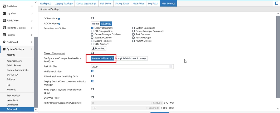This screenshot has height=113, width=280.
Task: Click the Fabric View sidebar icon
Action: tap(4, 20)
